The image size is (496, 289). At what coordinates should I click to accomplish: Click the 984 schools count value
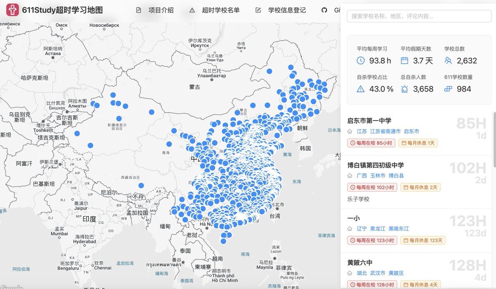[x=464, y=89]
